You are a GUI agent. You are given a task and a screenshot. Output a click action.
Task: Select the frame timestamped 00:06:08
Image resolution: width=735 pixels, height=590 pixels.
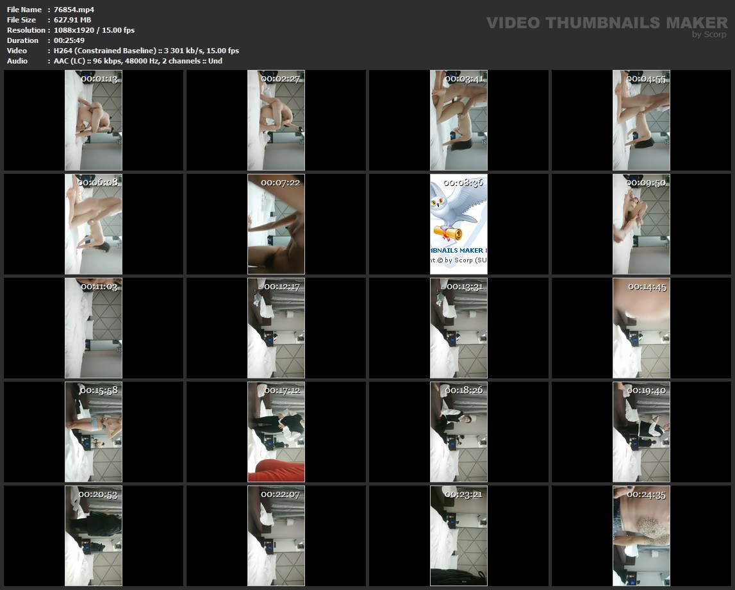pyautogui.click(x=94, y=224)
